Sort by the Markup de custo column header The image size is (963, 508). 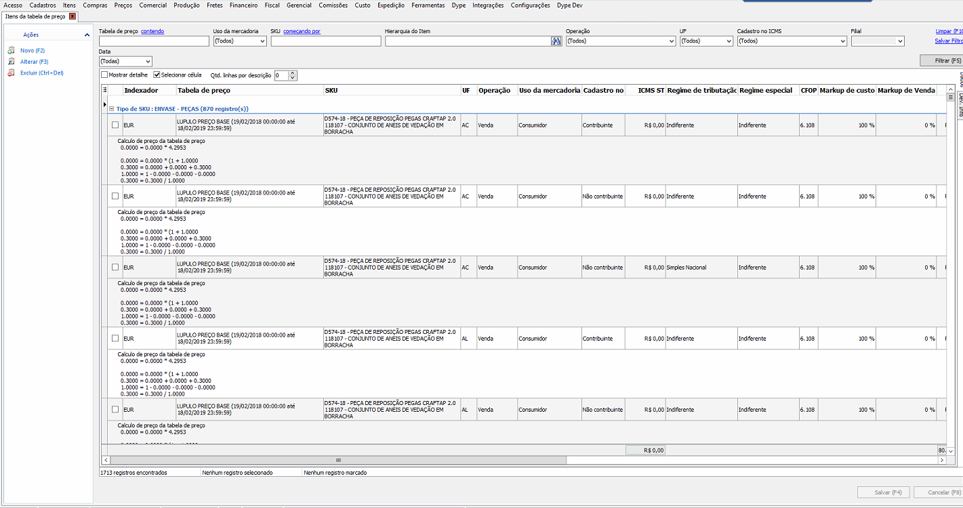pos(847,90)
